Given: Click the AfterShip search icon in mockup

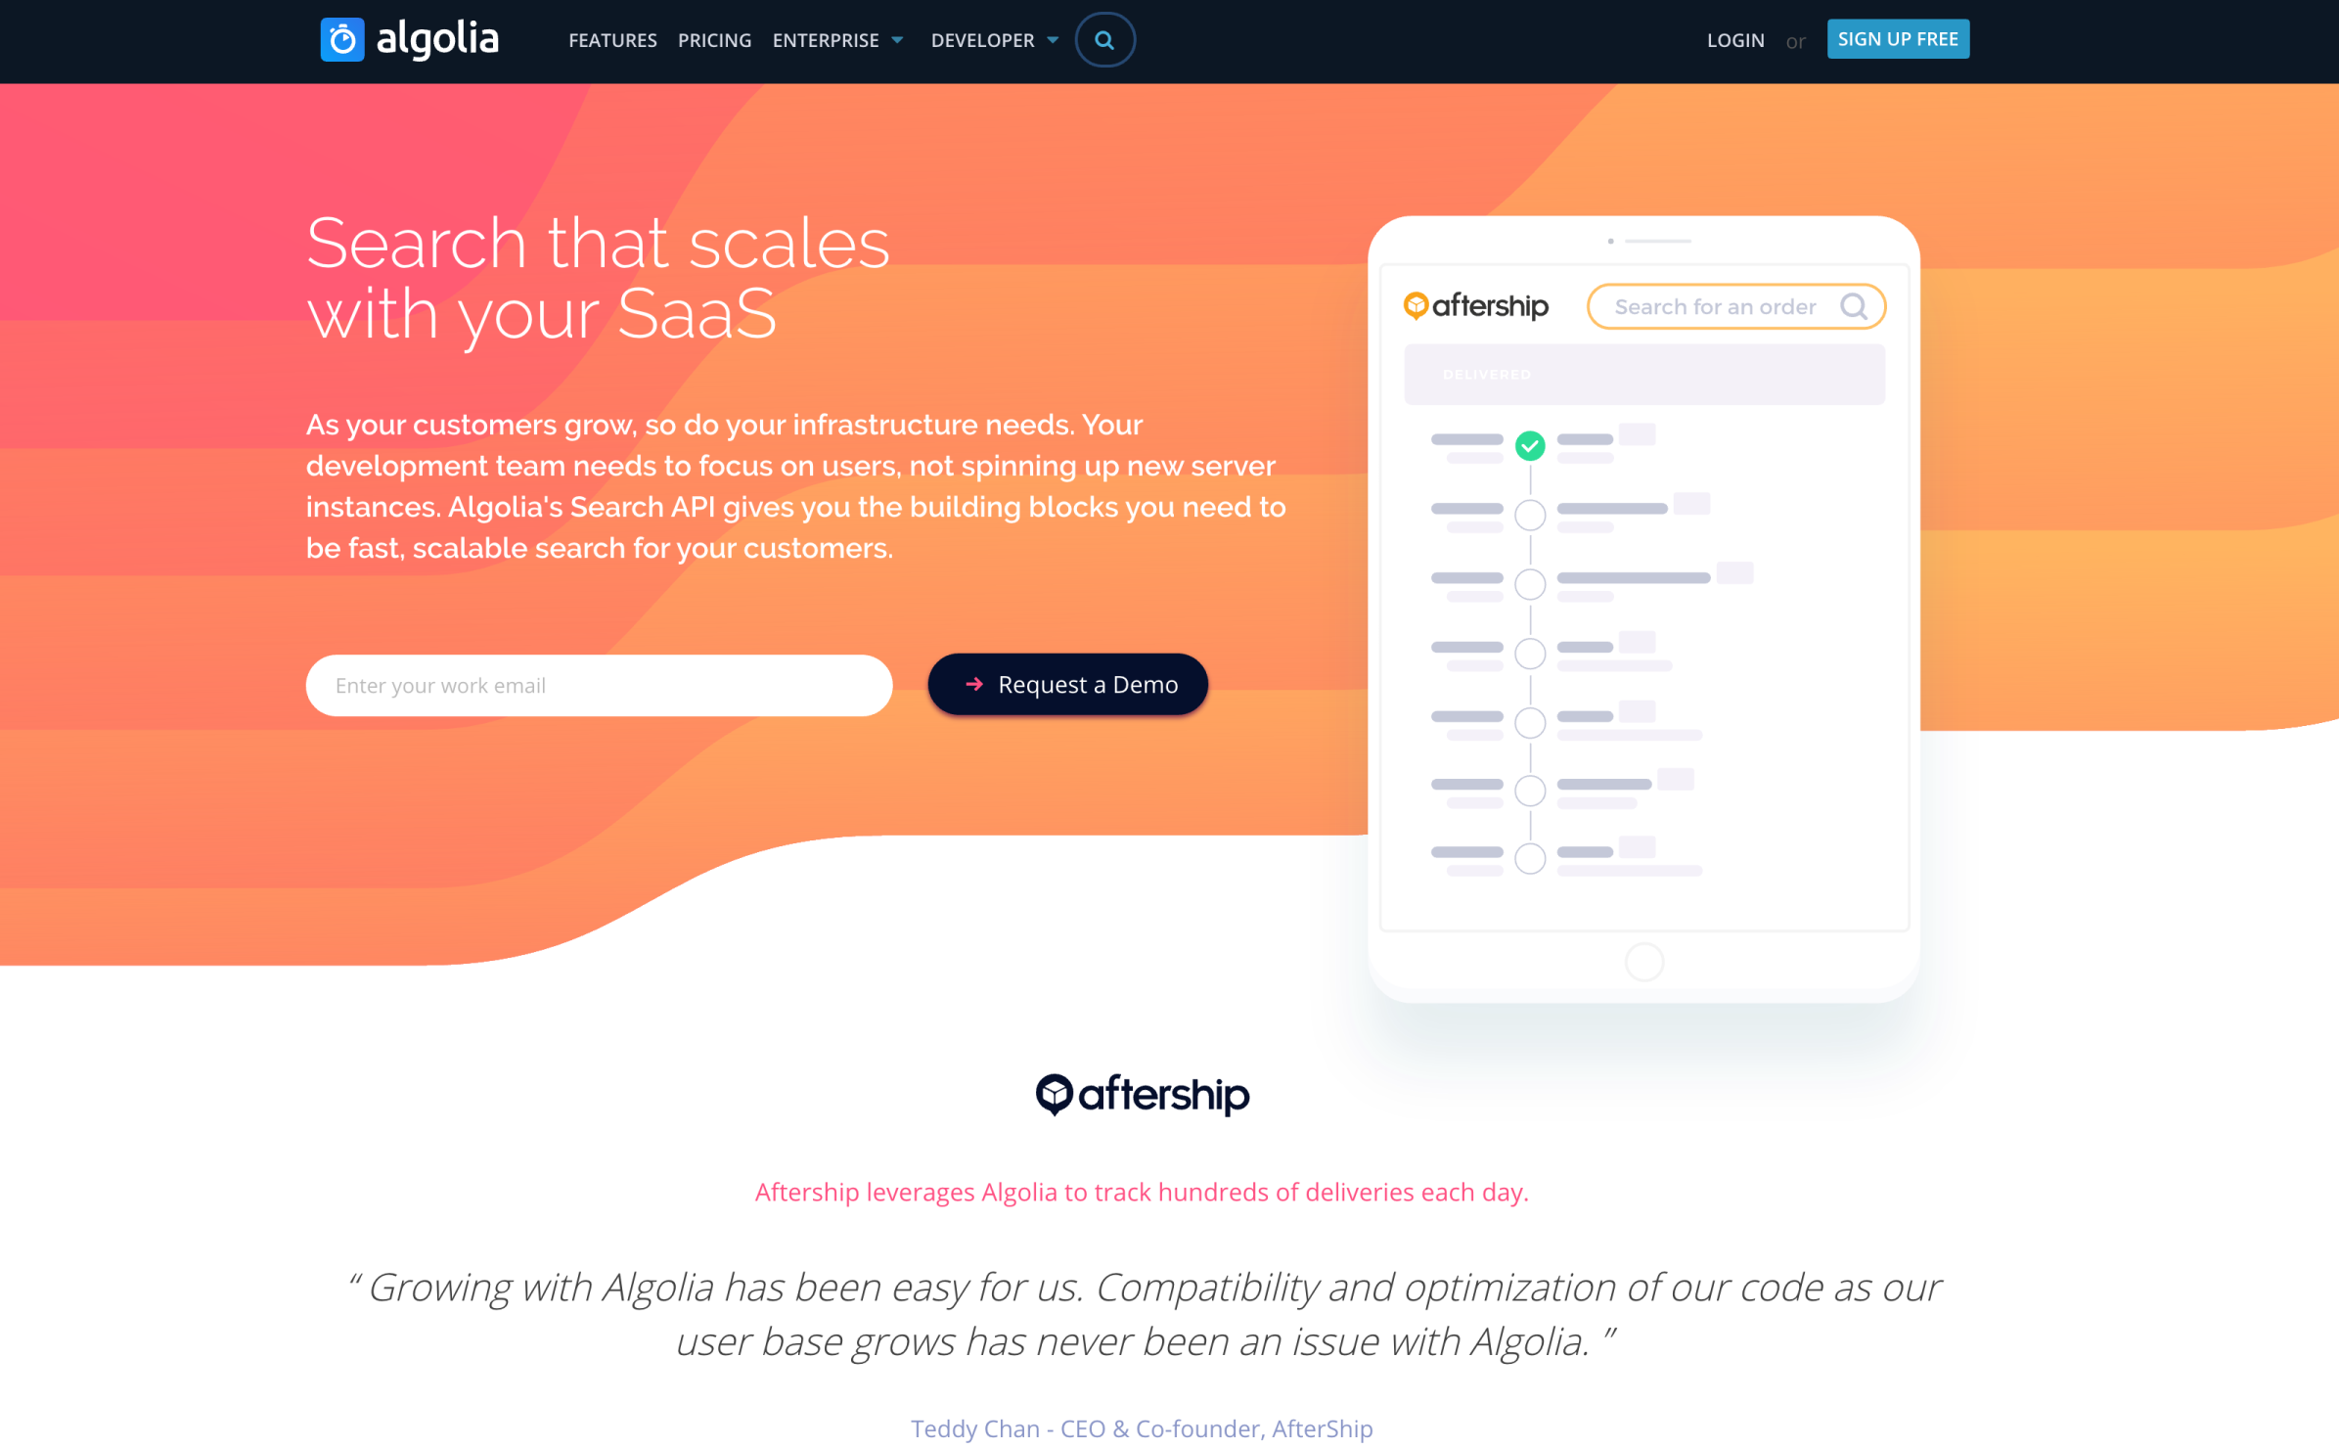Looking at the screenshot, I should tap(1856, 306).
